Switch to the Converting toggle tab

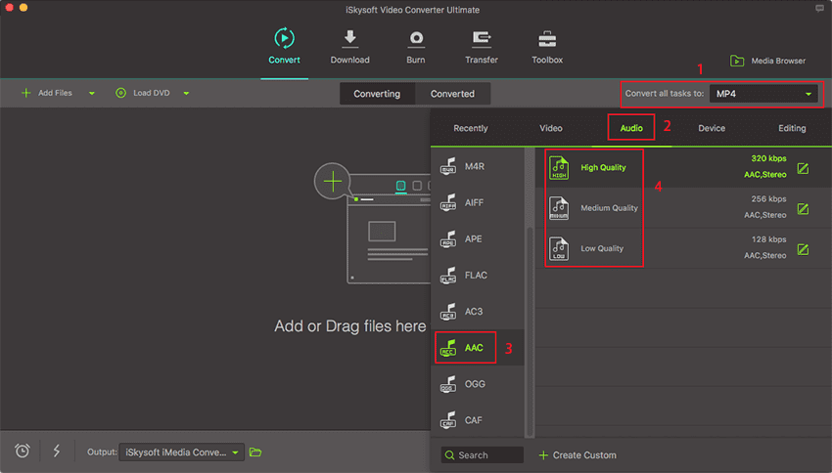point(377,94)
